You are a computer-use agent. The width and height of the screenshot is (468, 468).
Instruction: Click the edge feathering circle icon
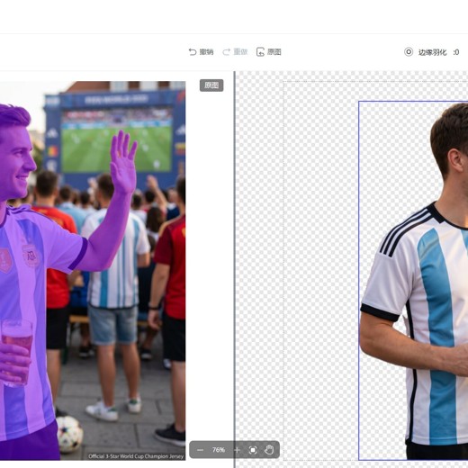click(409, 52)
